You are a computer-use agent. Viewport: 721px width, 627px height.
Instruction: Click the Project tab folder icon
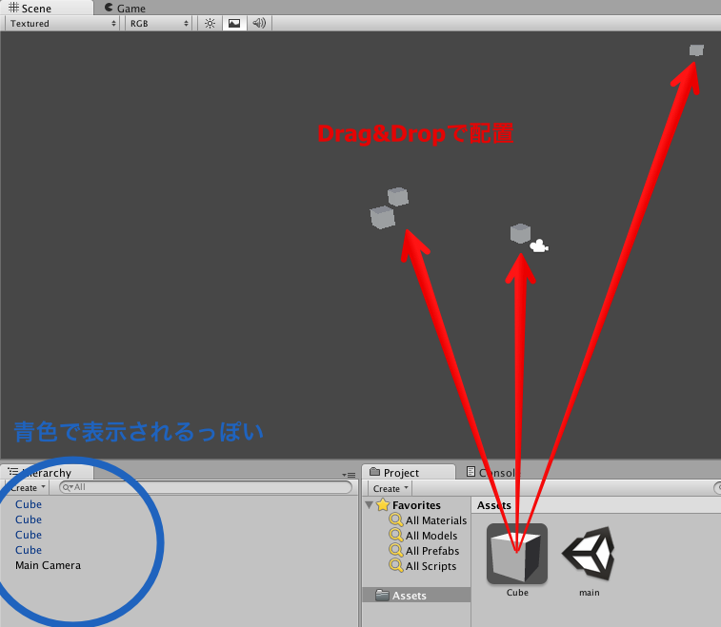coord(374,472)
